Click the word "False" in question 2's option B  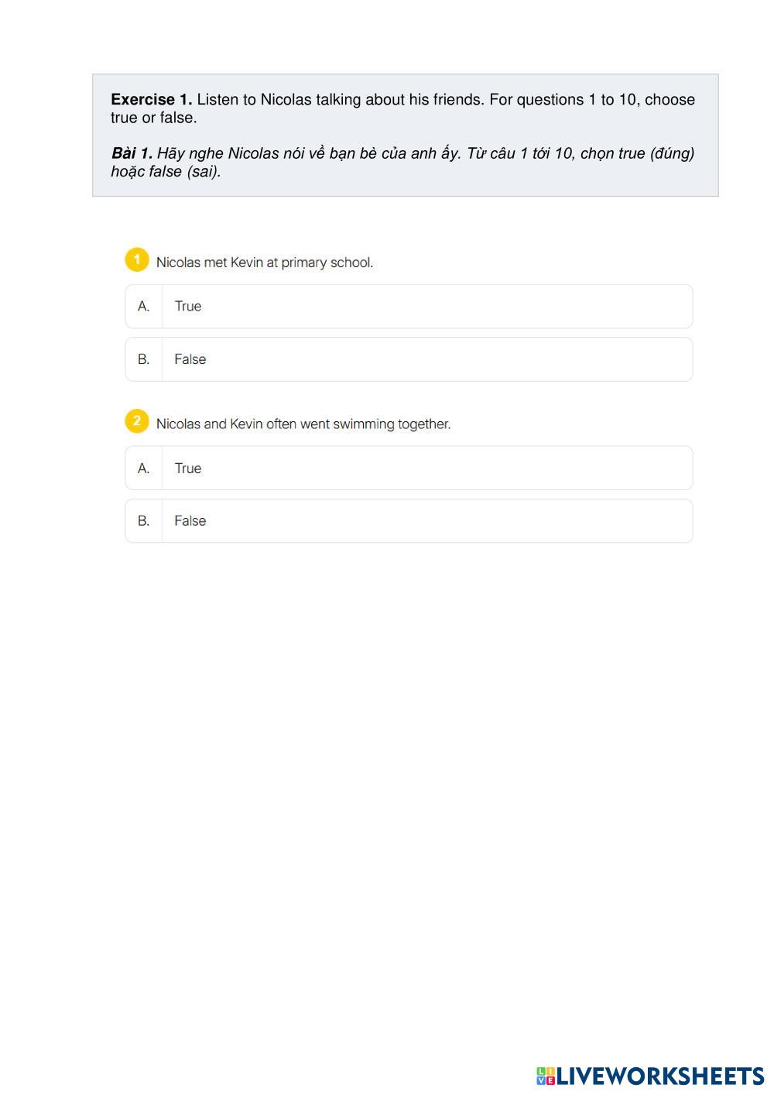[190, 521]
